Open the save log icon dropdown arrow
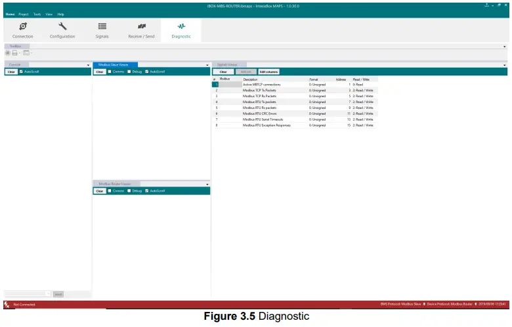 click(20, 53)
